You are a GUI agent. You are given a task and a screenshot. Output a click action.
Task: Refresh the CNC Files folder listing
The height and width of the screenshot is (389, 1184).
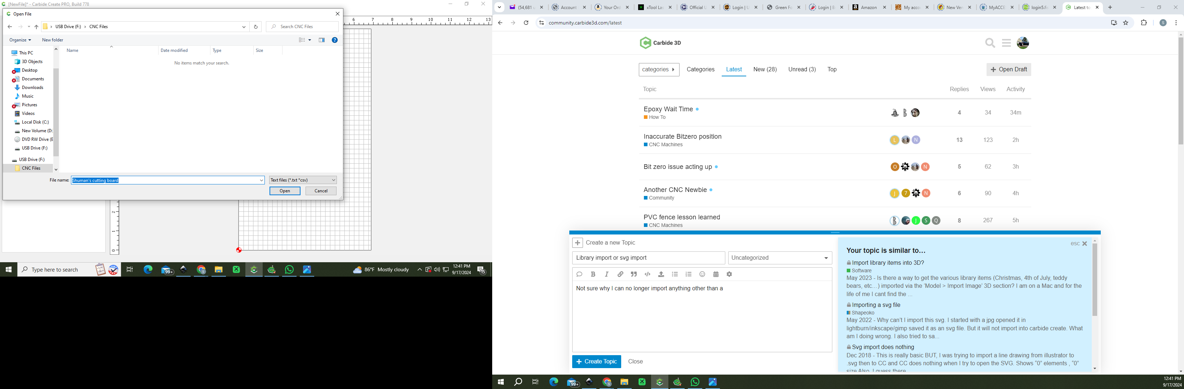tap(256, 27)
